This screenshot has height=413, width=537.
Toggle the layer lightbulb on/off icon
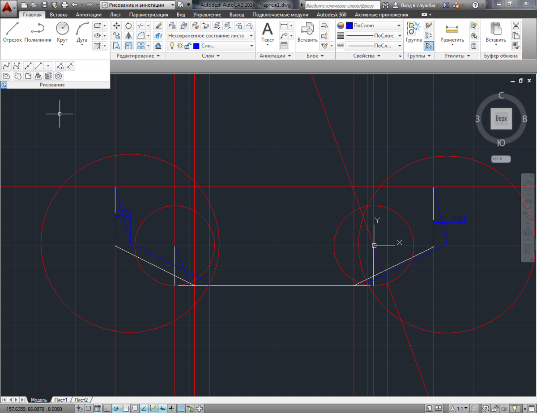pos(172,46)
